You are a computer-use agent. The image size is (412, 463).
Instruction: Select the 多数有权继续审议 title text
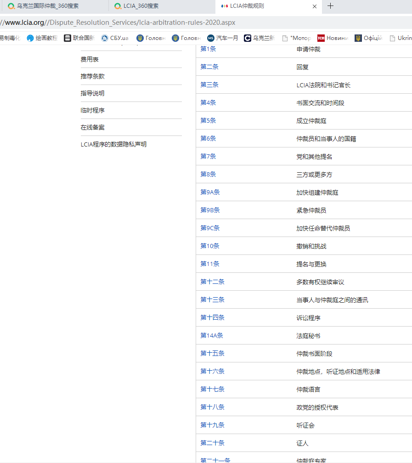321,282
